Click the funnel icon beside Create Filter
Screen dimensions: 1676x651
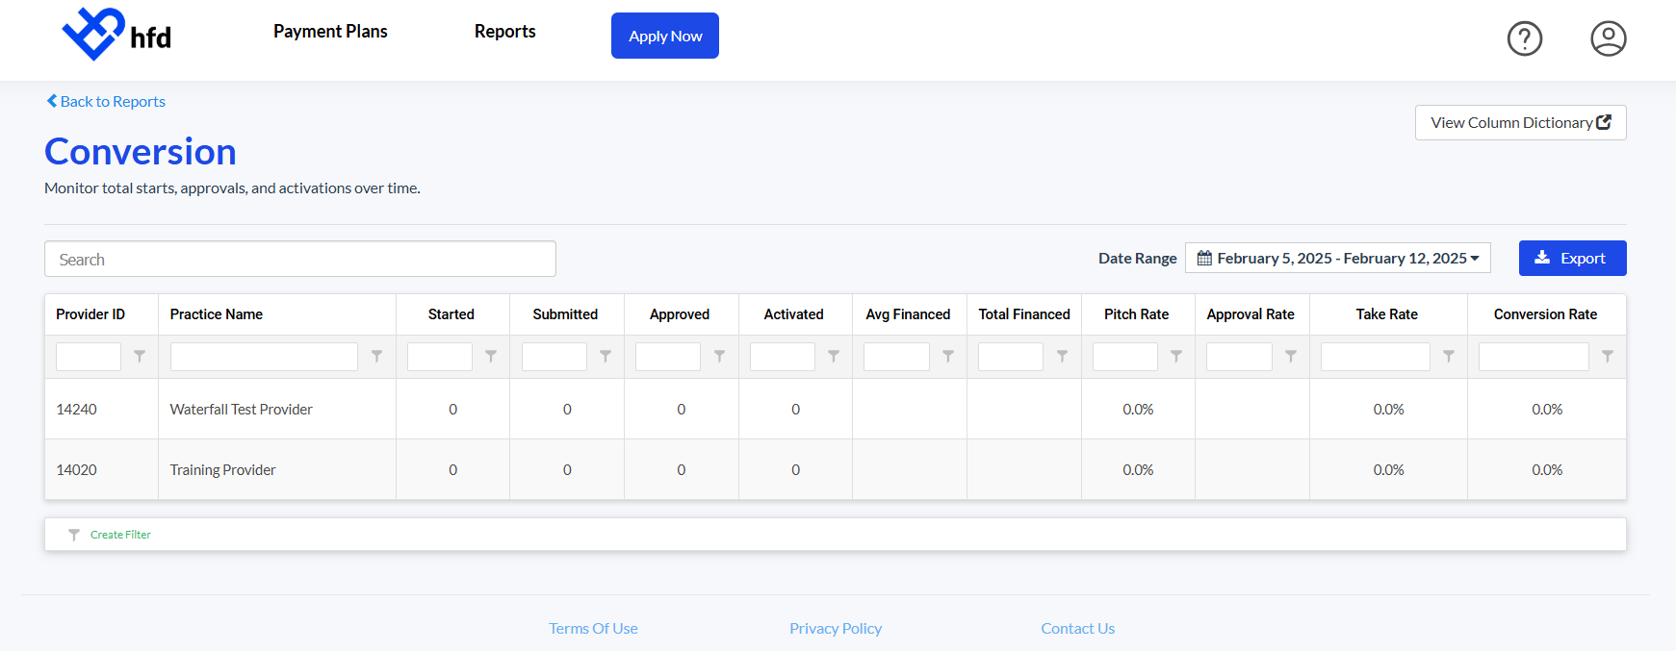[x=74, y=535]
